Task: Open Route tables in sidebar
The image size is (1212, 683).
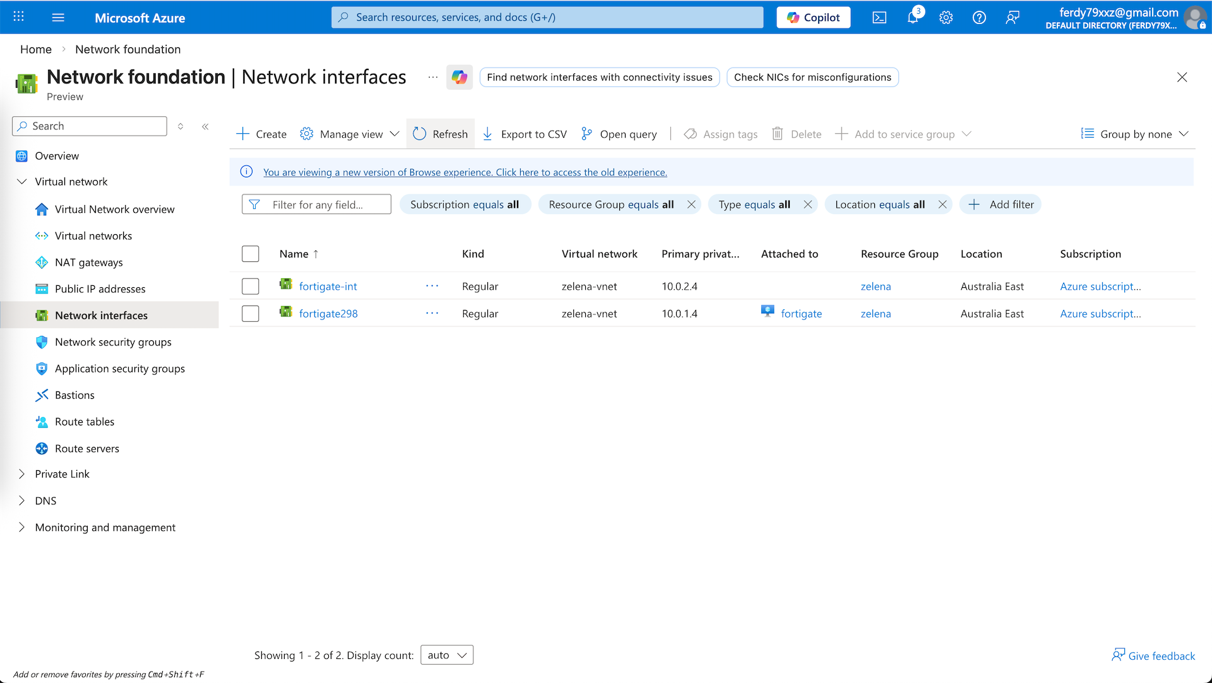Action: [x=85, y=422]
